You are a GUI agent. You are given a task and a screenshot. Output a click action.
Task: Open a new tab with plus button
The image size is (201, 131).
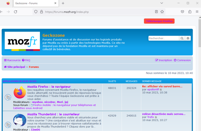pos(63,3)
